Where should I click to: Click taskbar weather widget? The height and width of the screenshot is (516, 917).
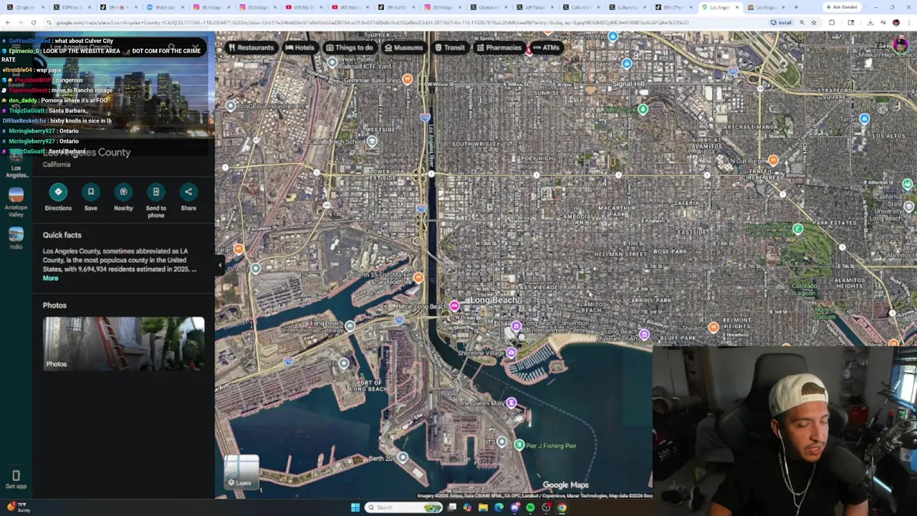(18, 507)
